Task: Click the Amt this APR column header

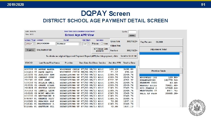Action: [x=115, y=63]
